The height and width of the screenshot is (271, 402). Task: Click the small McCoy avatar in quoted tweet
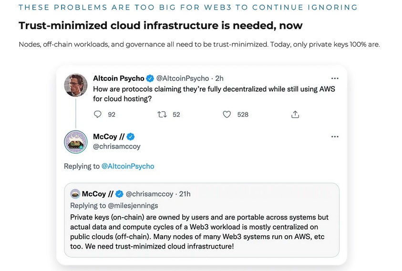click(75, 194)
